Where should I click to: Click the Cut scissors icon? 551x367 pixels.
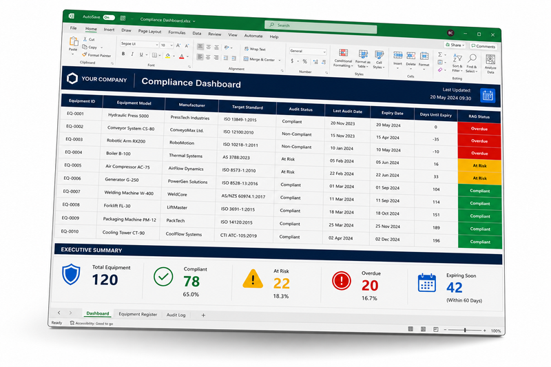tap(85, 39)
